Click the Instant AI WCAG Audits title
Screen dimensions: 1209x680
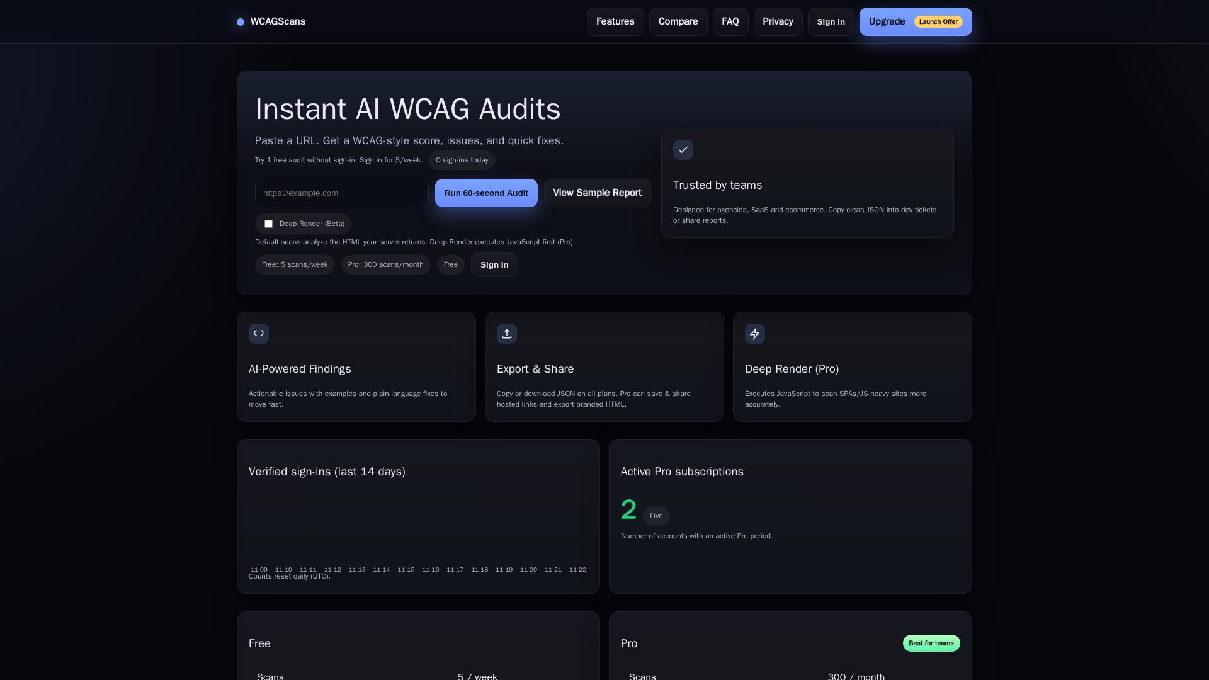[407, 110]
